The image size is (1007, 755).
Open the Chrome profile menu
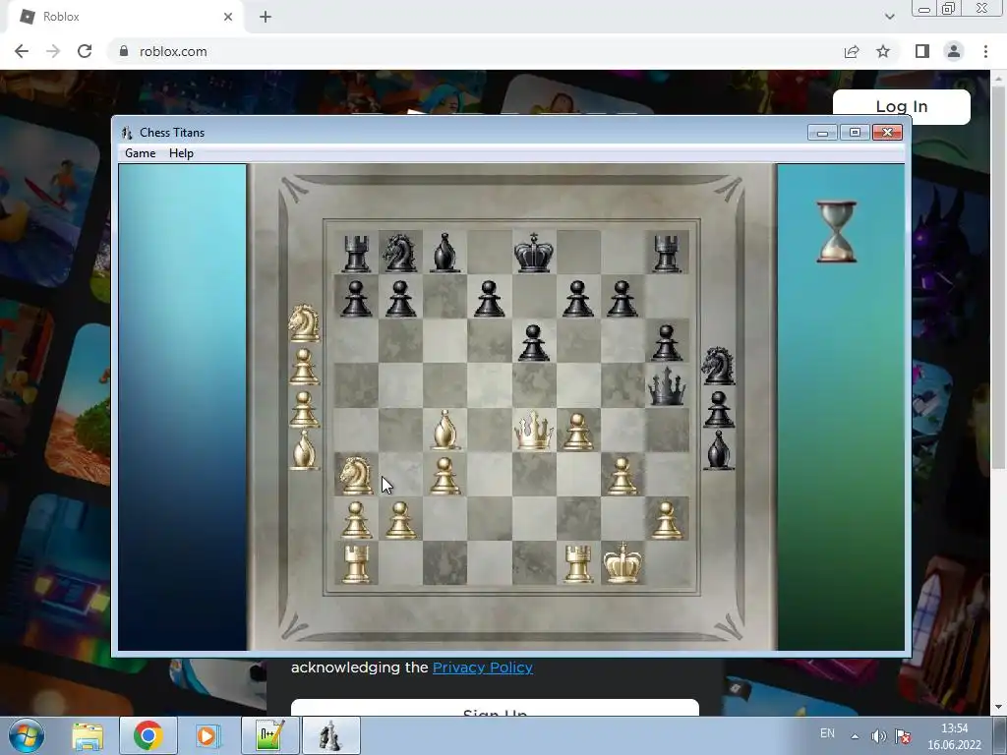954,51
